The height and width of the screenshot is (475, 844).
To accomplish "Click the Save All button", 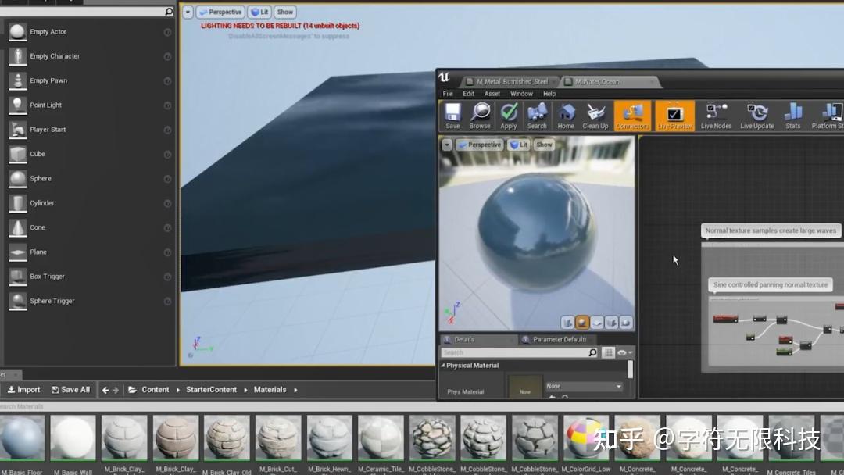I will [70, 390].
